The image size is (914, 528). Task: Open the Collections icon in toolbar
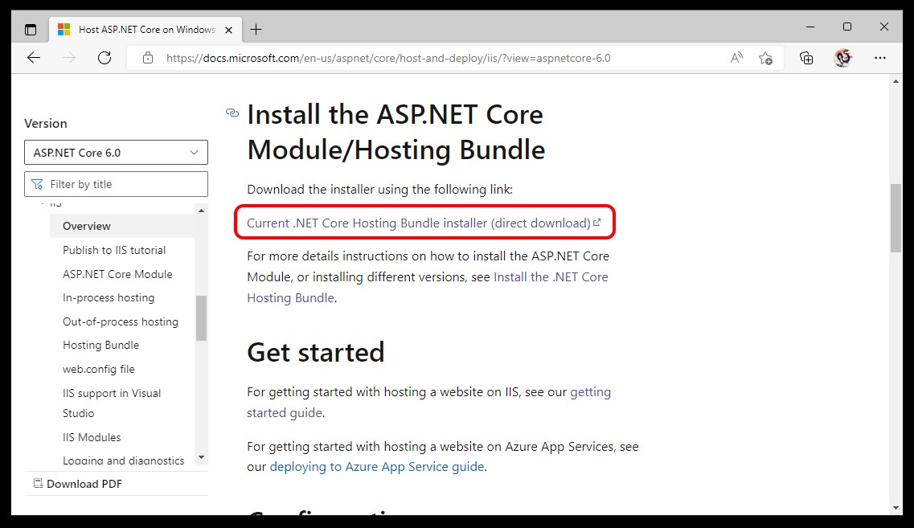click(x=806, y=58)
